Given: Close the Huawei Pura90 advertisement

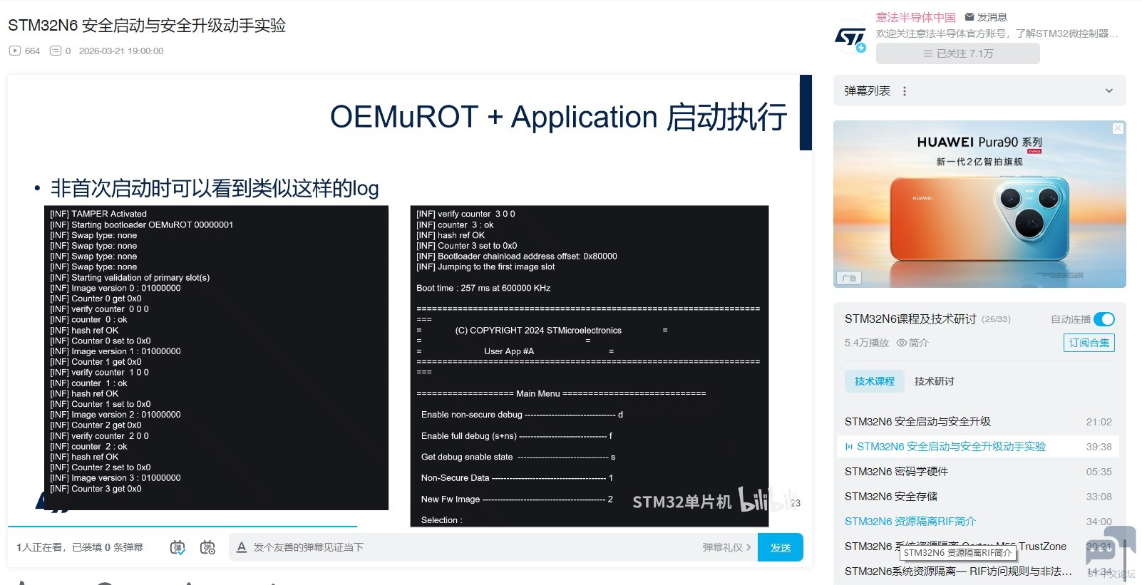Looking at the screenshot, I should (x=1118, y=128).
